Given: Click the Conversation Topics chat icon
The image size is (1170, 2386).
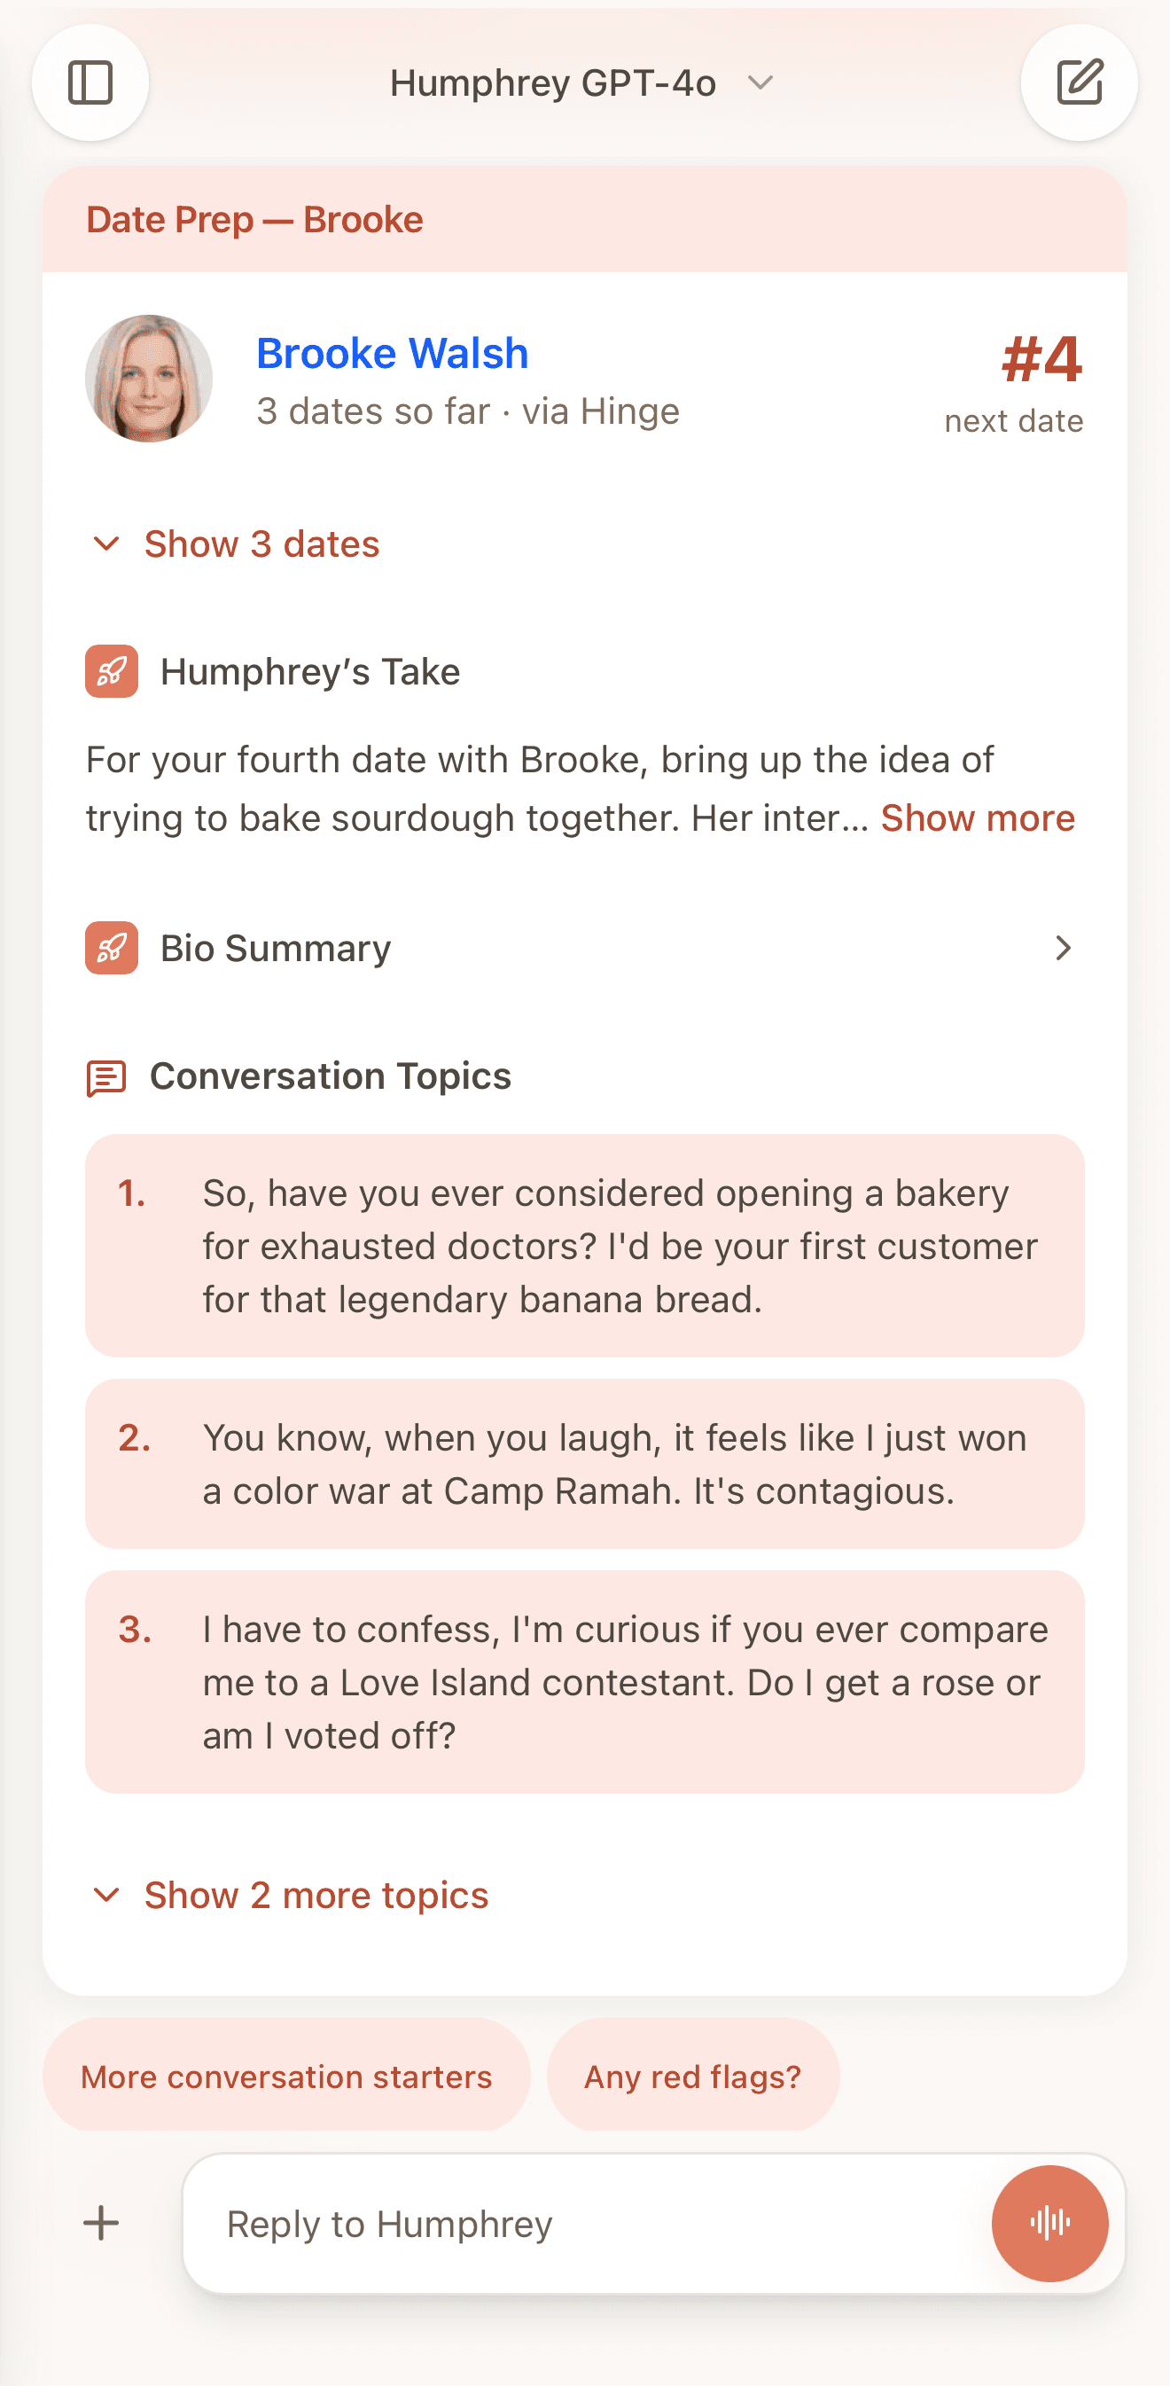Looking at the screenshot, I should pyautogui.click(x=106, y=1078).
